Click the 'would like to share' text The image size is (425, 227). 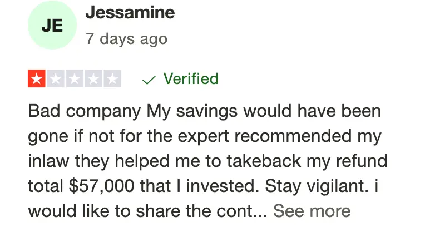(105, 211)
